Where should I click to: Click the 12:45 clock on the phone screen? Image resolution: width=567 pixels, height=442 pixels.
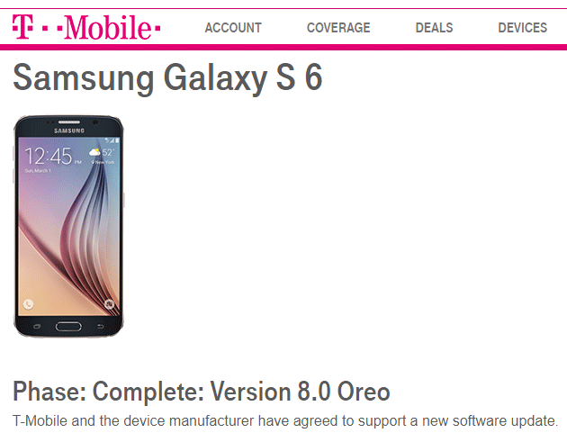(x=49, y=157)
